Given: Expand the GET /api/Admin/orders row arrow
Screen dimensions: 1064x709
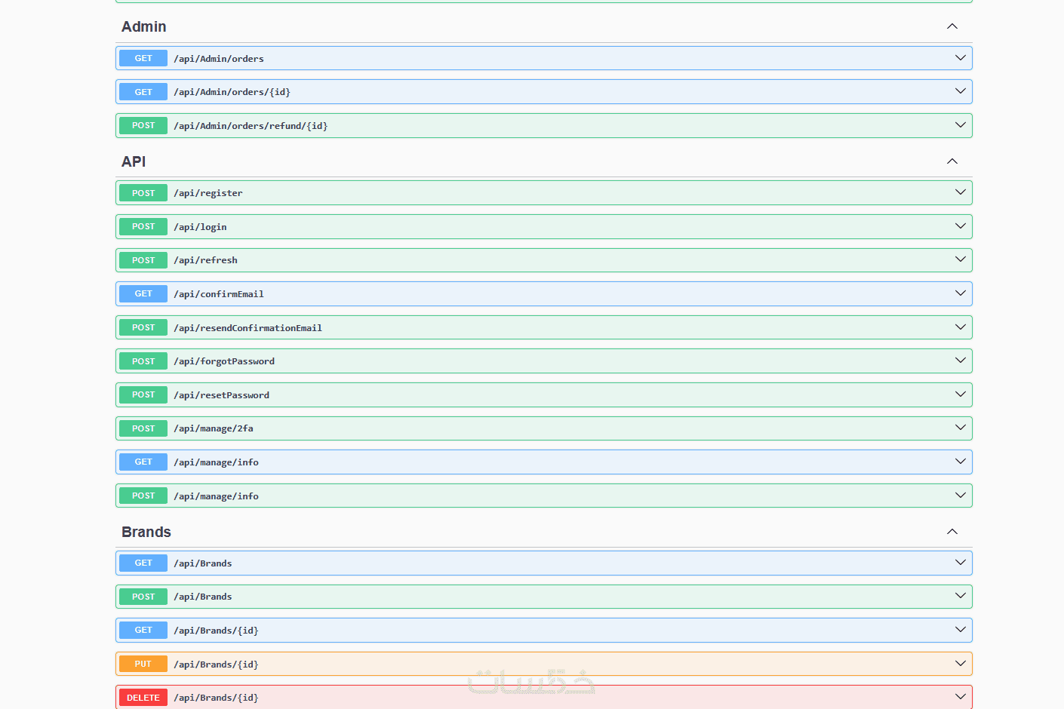Looking at the screenshot, I should (961, 58).
